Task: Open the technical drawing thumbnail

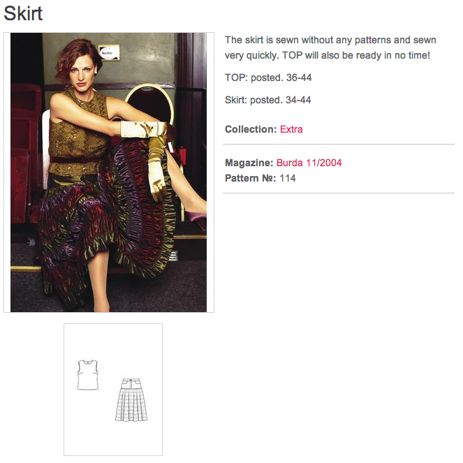Action: (113, 389)
